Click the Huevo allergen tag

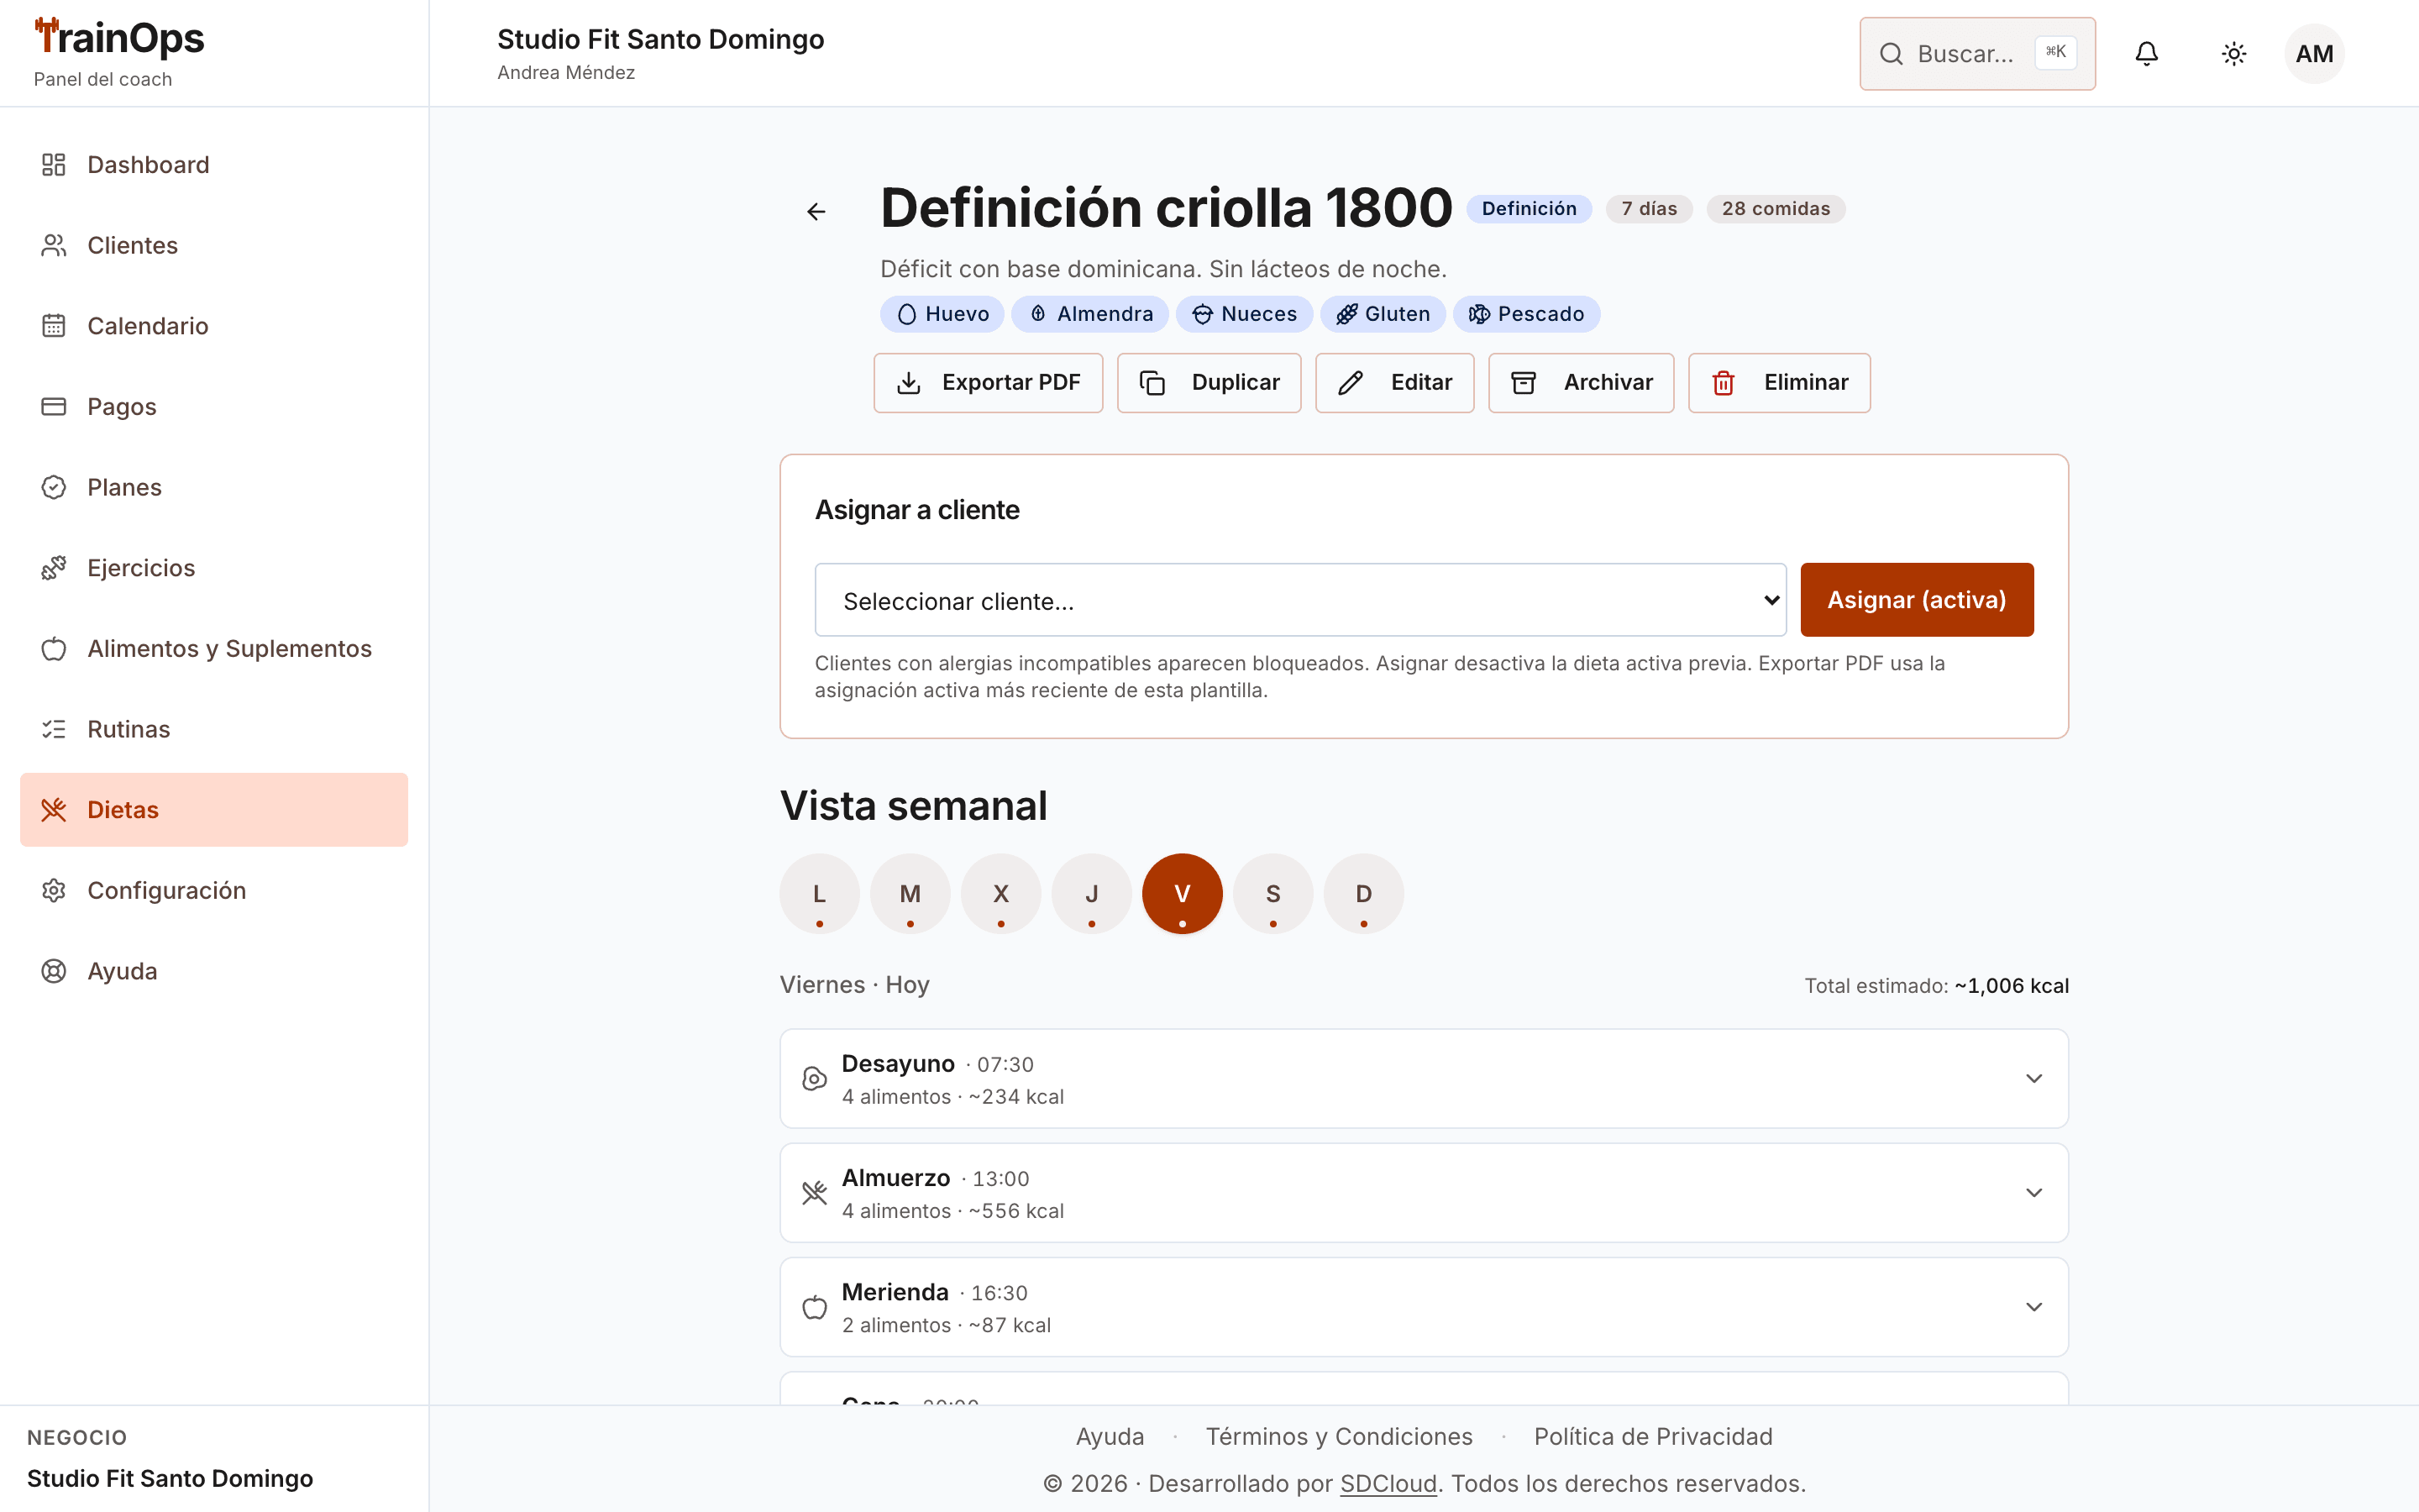[942, 314]
